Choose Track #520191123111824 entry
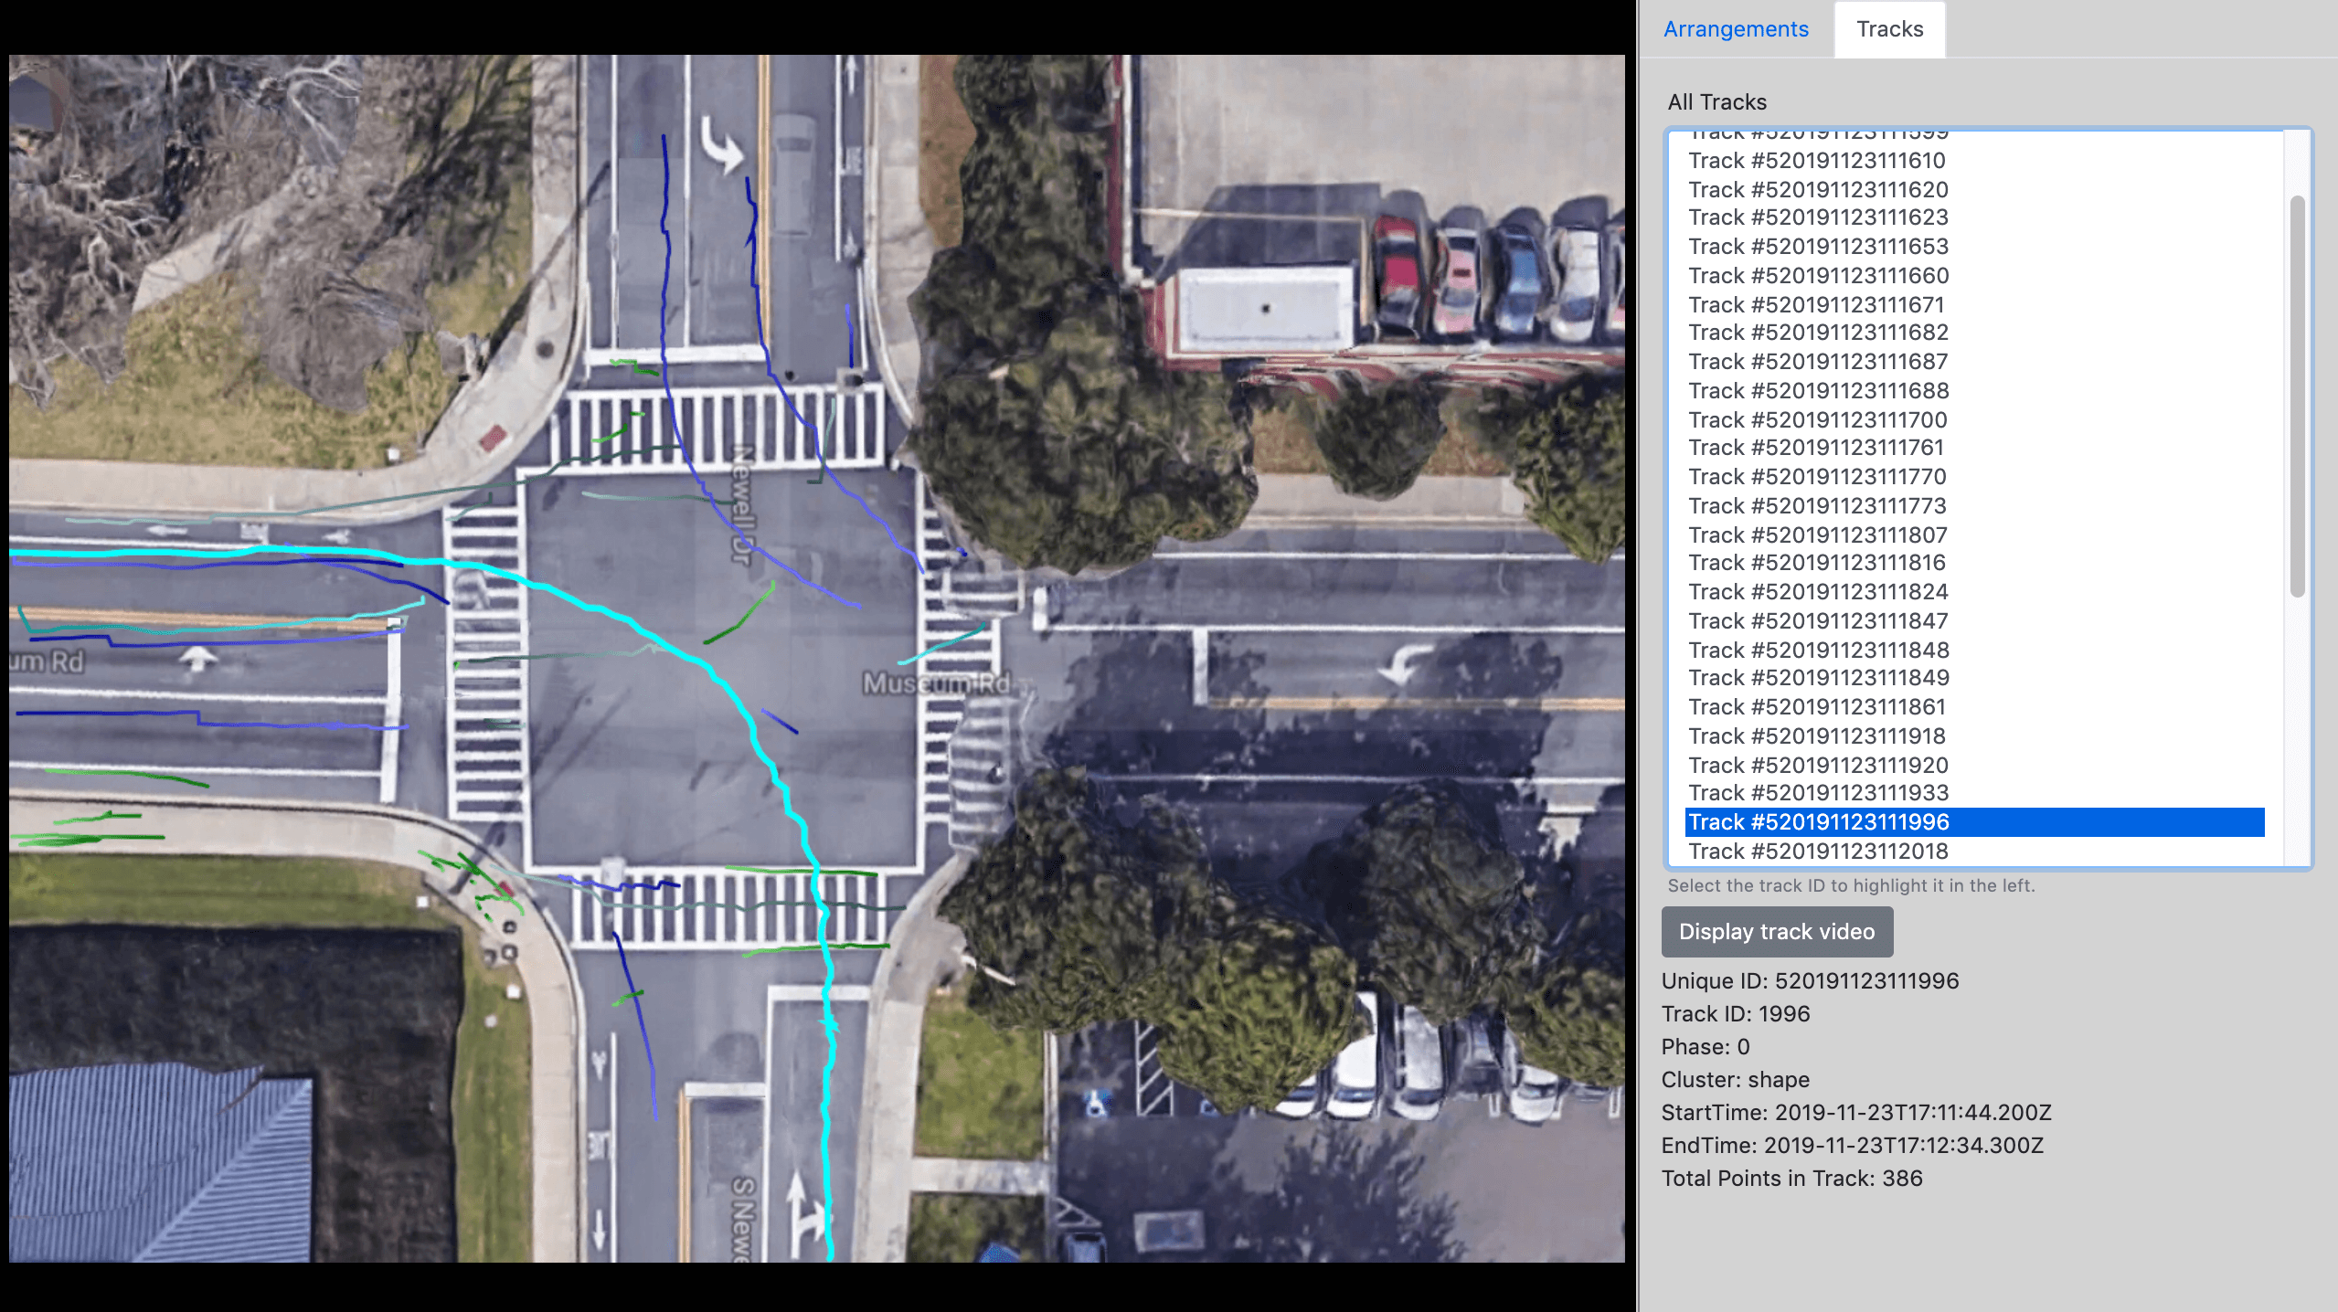Screen dimensions: 2338x1312 point(1817,592)
